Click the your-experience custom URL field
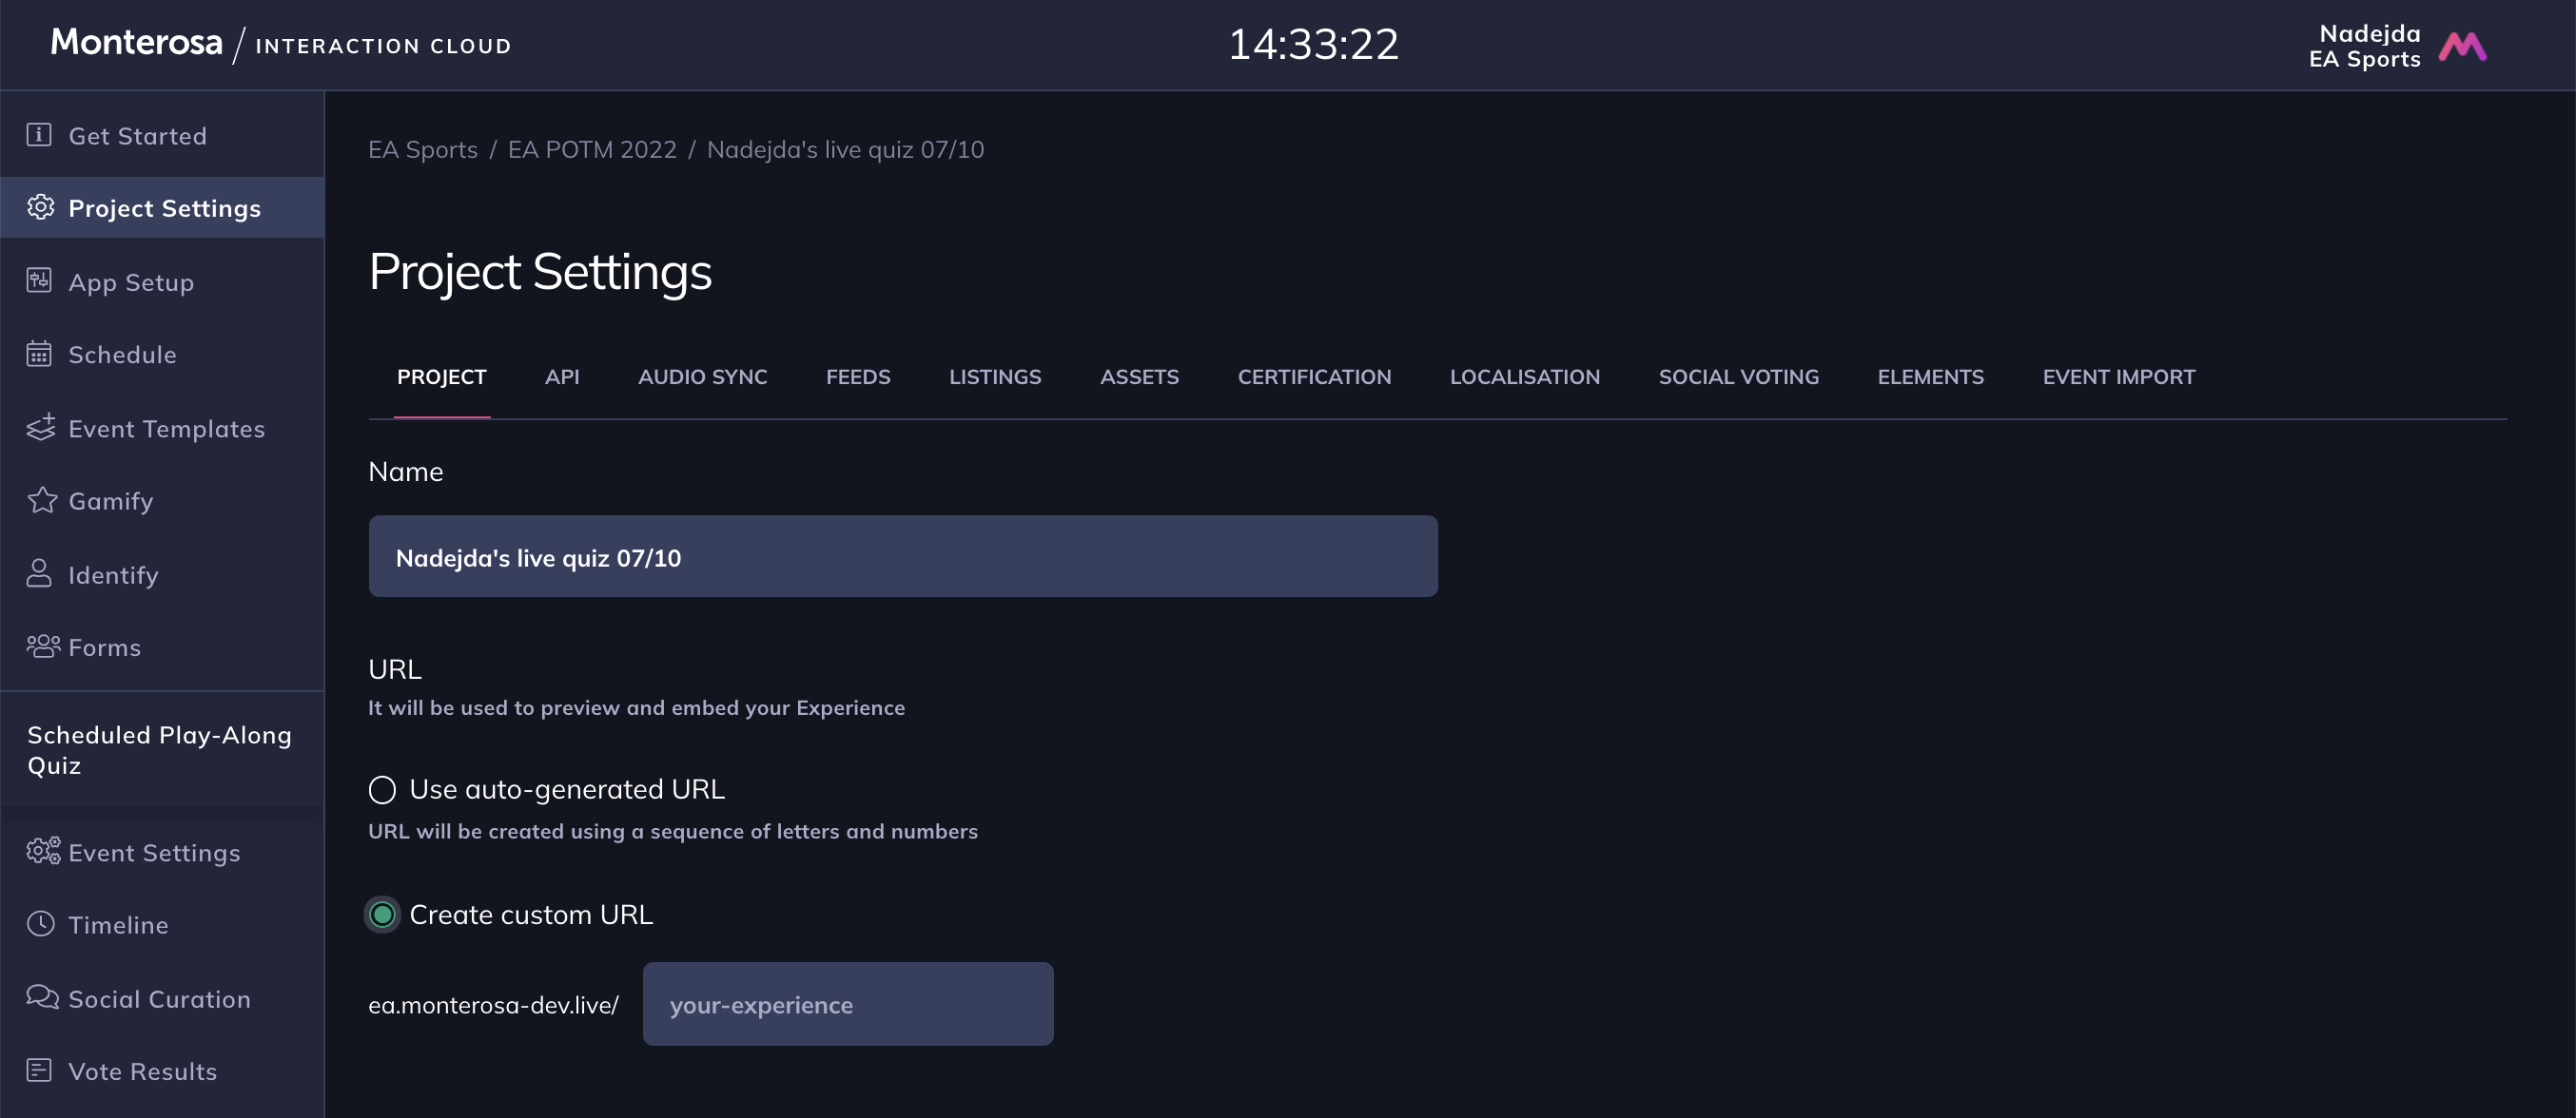Image resolution: width=2576 pixels, height=1118 pixels. [x=848, y=1004]
